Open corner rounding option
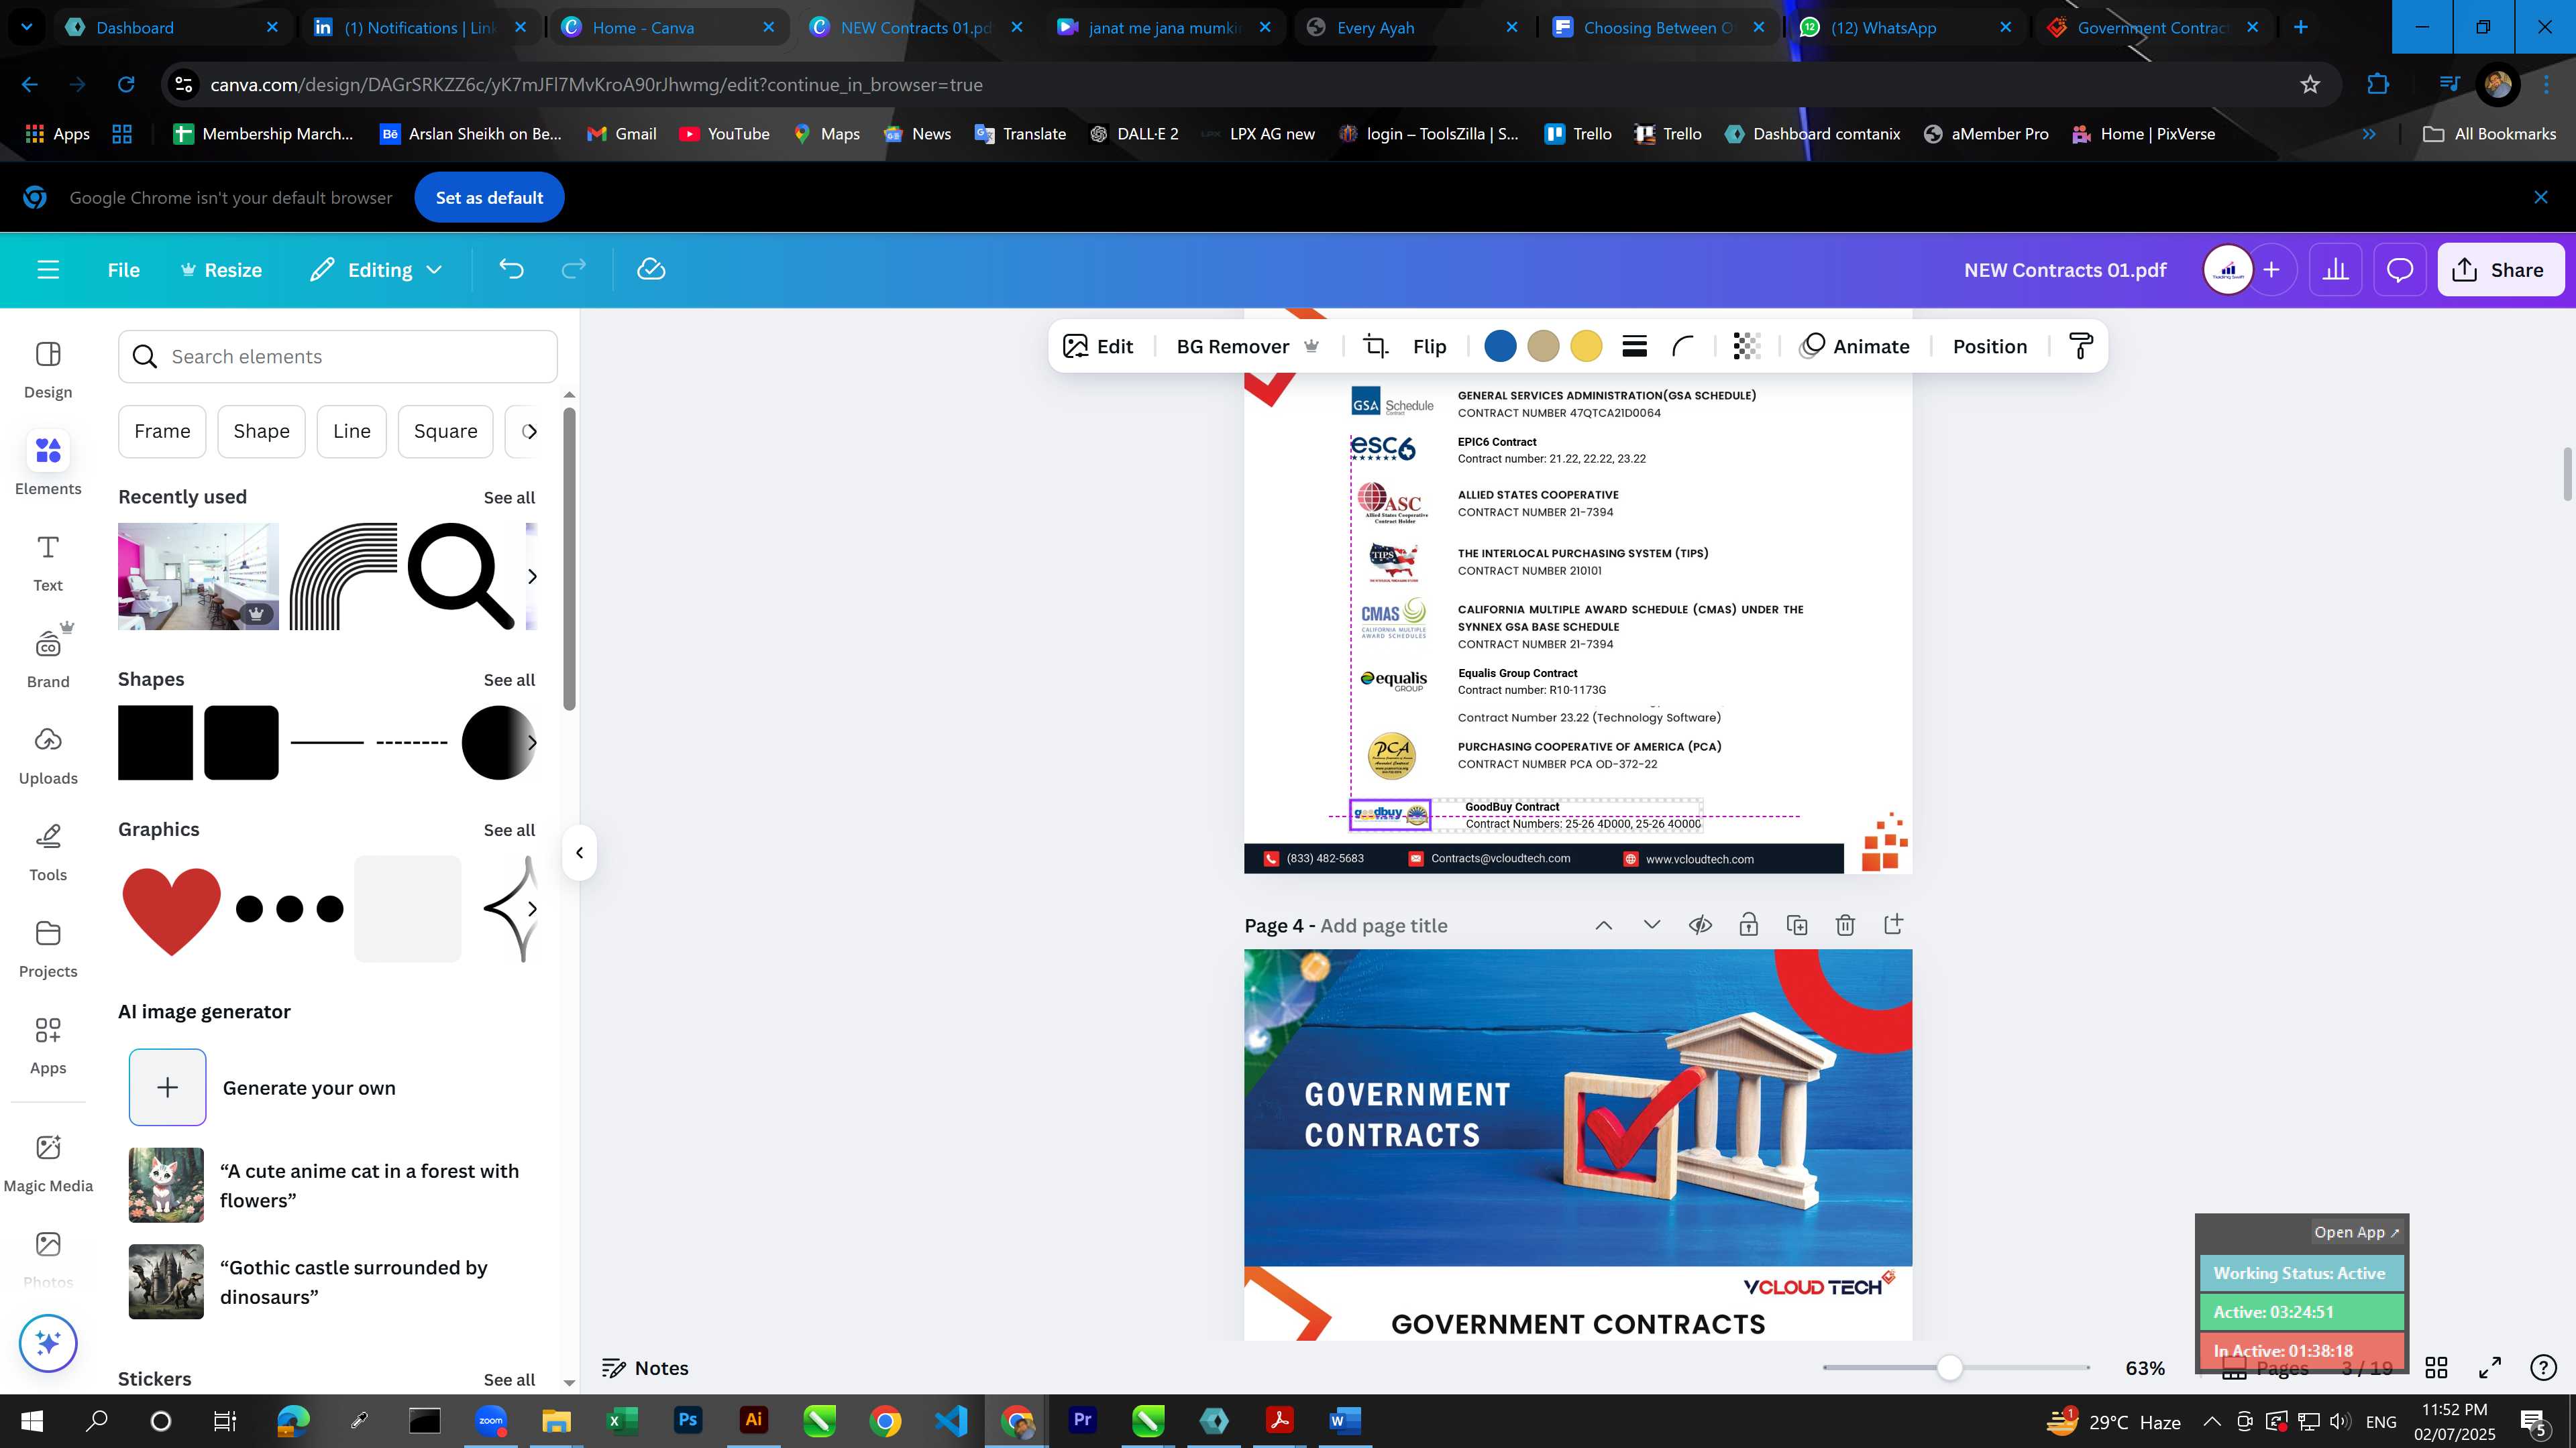 (x=1683, y=347)
